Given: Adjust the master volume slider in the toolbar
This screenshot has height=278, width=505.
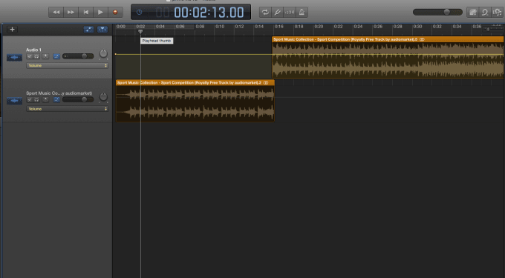Looking at the screenshot, I should (437, 12).
